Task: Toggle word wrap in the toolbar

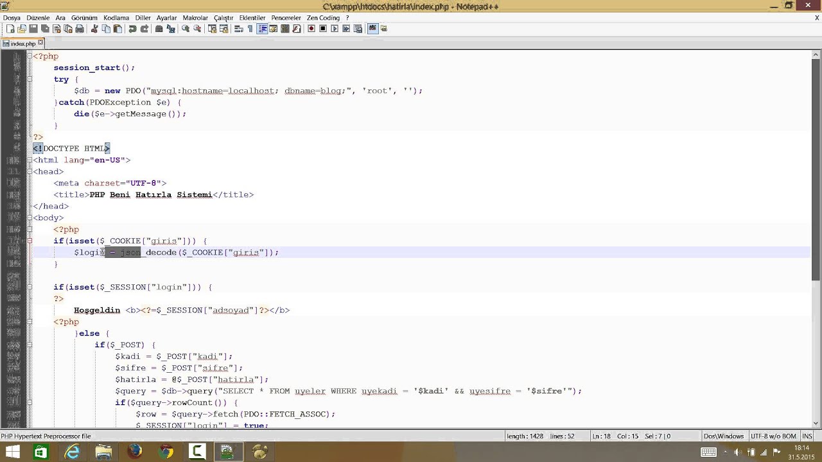Action: (x=238, y=28)
